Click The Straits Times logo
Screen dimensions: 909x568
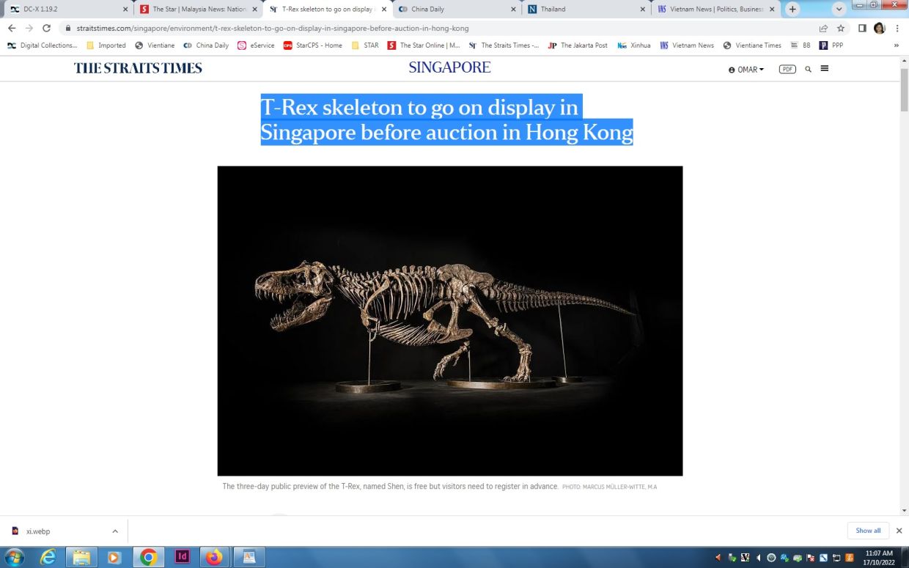(x=138, y=68)
